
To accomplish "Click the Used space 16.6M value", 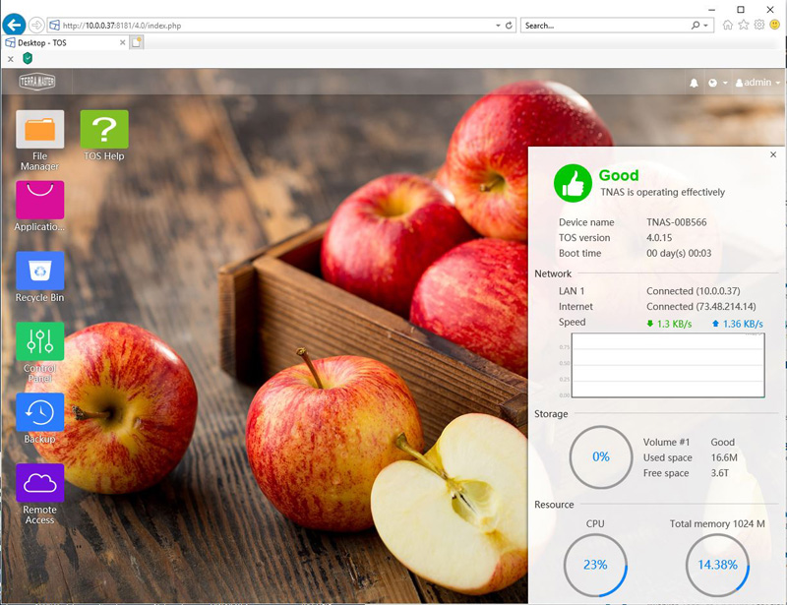I will tap(724, 457).
